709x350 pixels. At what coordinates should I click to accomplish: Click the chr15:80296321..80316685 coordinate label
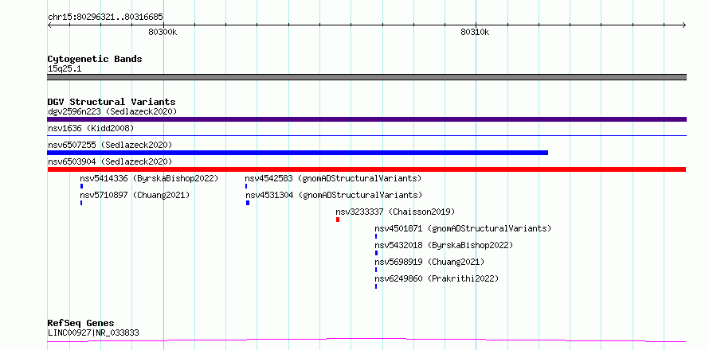pyautogui.click(x=105, y=17)
